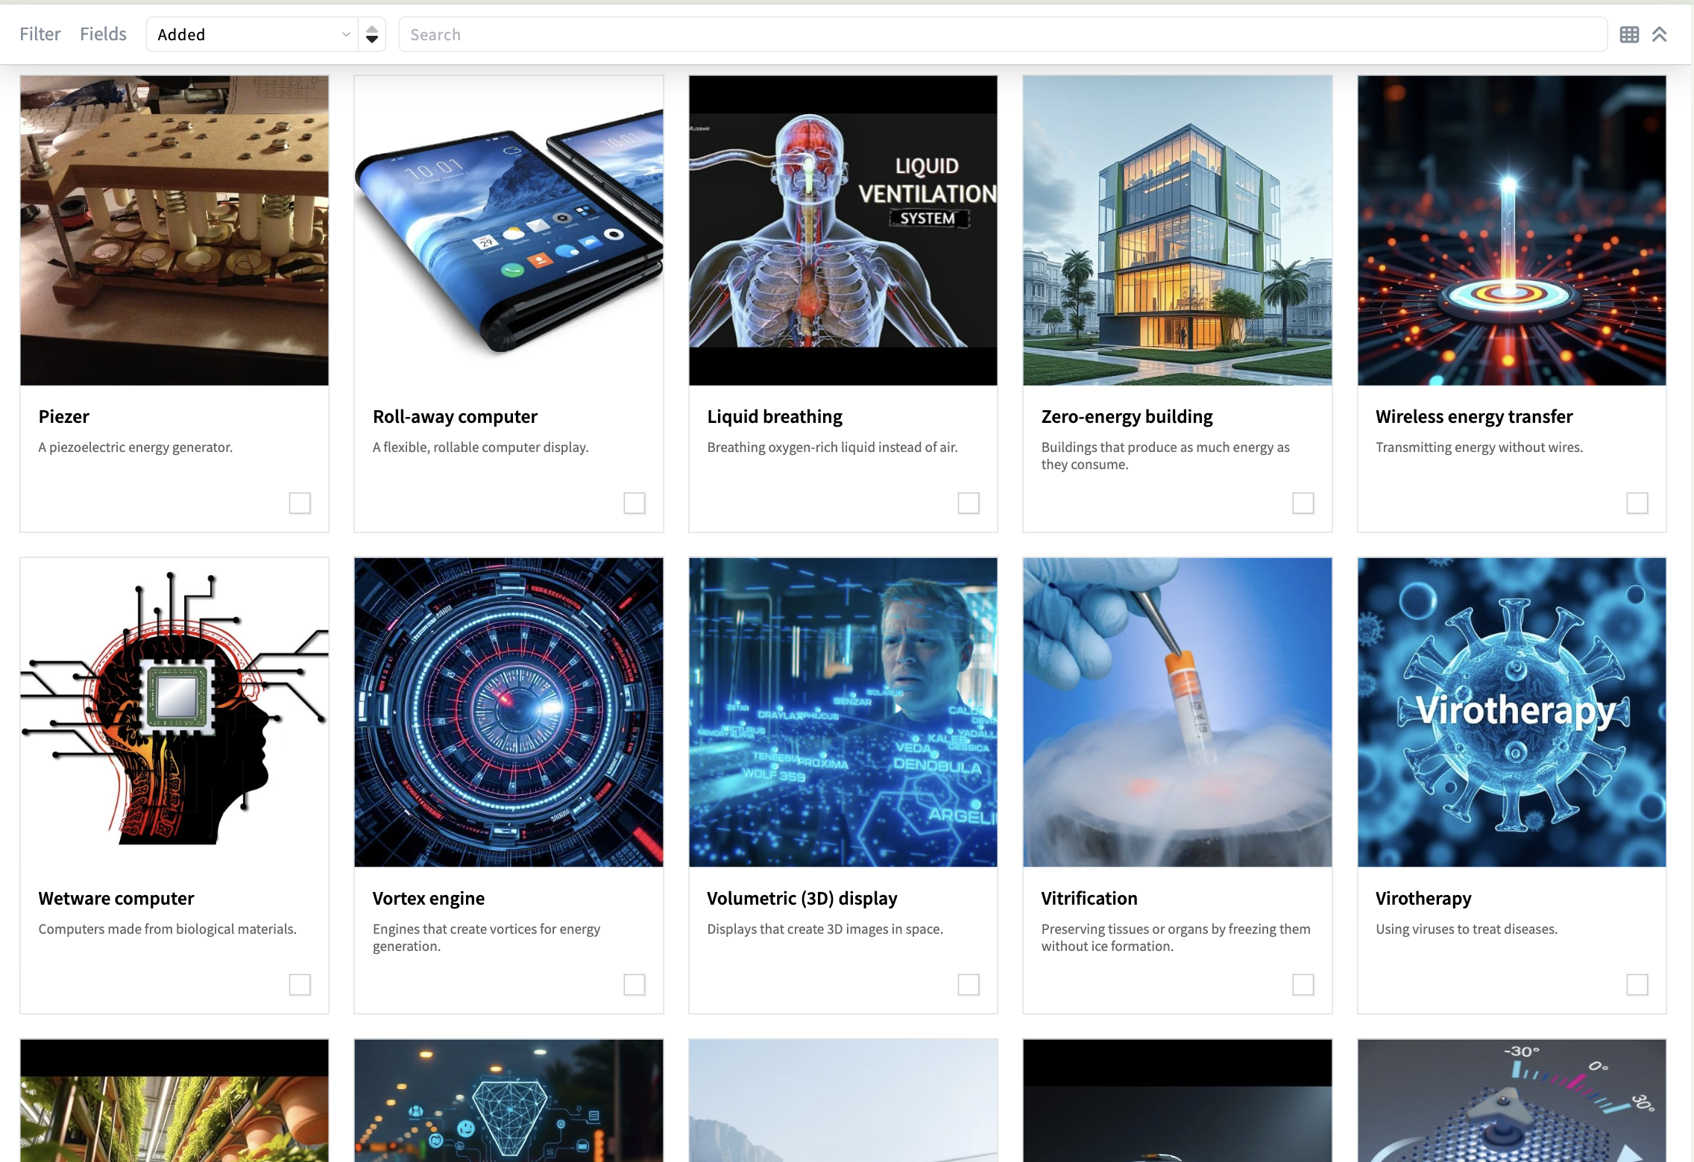Viewport: 1694px width, 1162px height.
Task: Open the Wireless energy transfer image
Action: coord(1512,230)
